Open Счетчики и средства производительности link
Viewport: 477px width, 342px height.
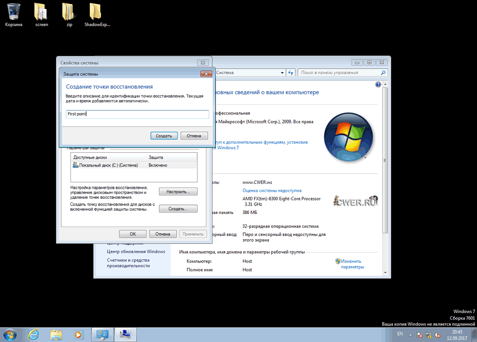click(x=128, y=263)
